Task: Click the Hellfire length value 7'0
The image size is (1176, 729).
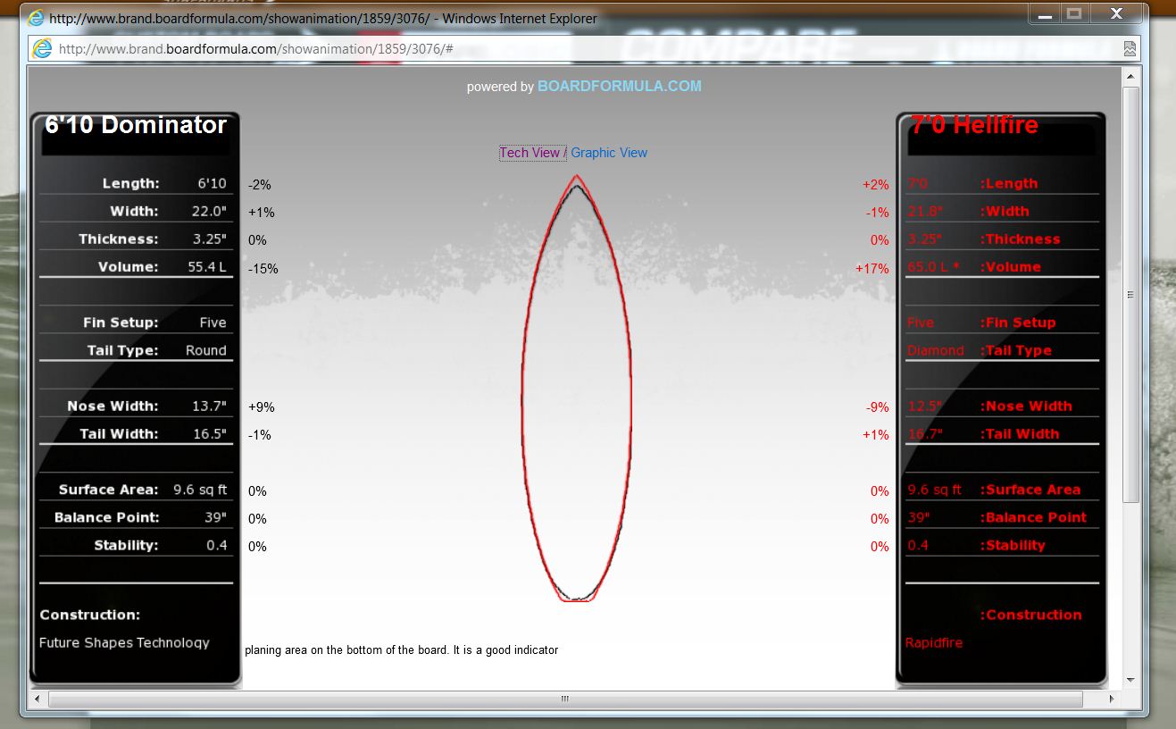Action: 918,184
